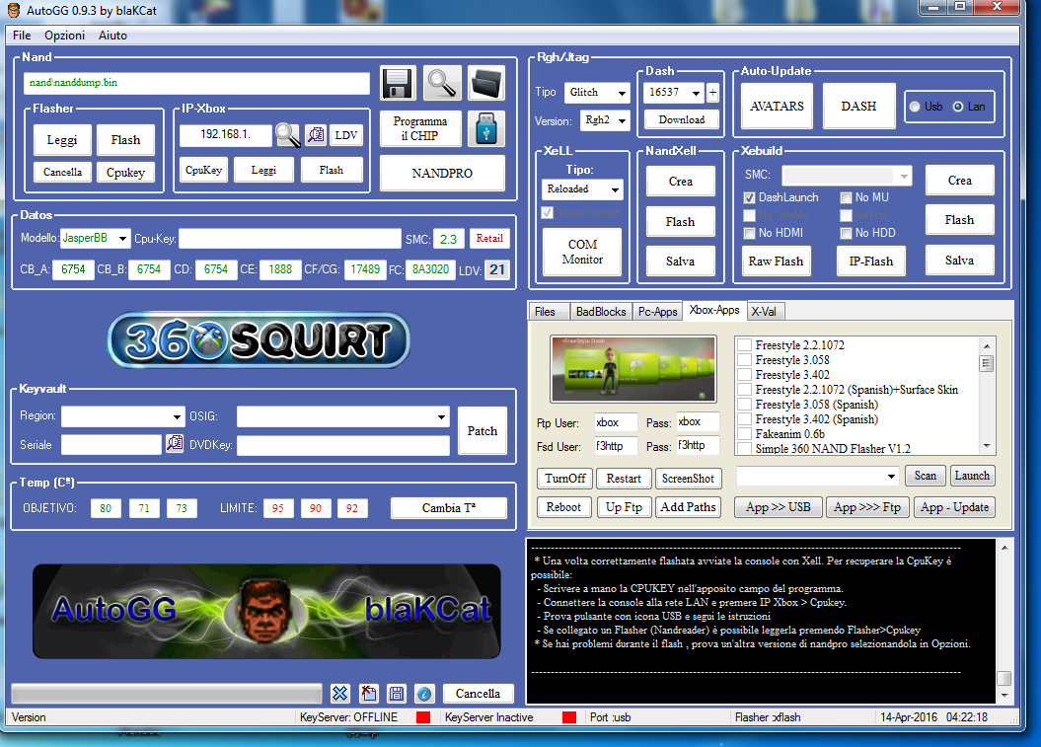Click the App >> USB button
1041x747 pixels.
click(779, 507)
